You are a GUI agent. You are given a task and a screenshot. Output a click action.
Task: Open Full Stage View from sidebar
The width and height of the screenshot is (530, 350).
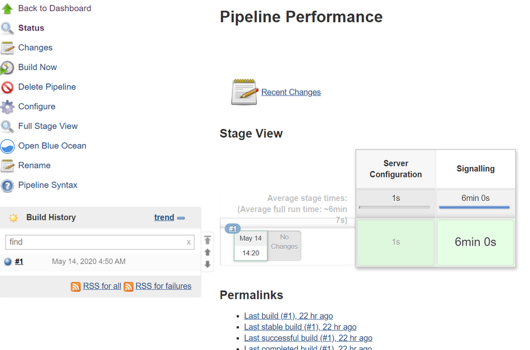[48, 126]
